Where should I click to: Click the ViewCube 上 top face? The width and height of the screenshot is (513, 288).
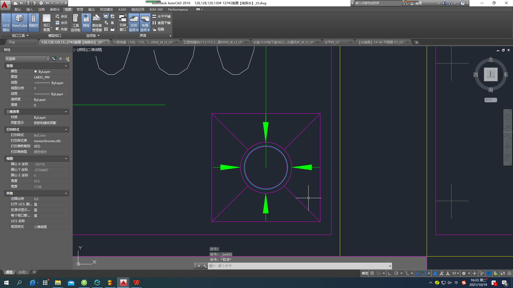click(x=491, y=74)
